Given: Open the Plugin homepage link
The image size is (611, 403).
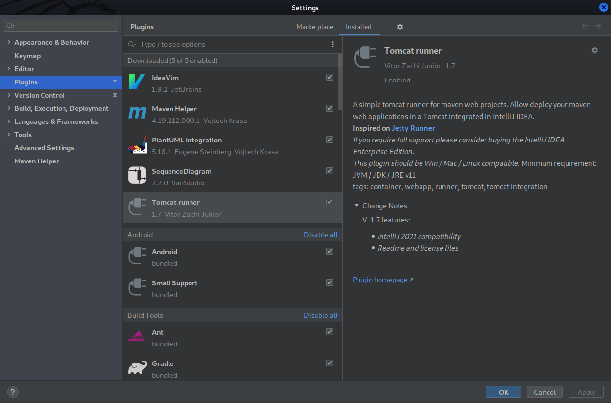Looking at the screenshot, I should 383,280.
